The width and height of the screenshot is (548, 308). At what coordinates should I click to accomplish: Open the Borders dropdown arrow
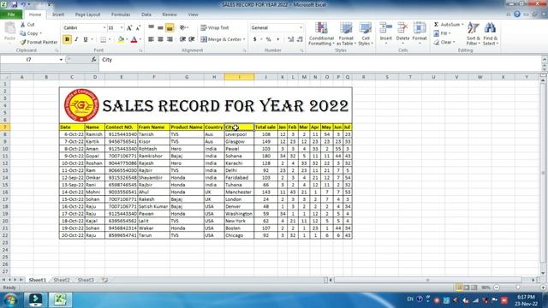(110, 39)
